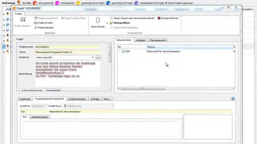Select row 4 status icon in background list
The width and height of the screenshot is (257, 144).
point(8,30)
